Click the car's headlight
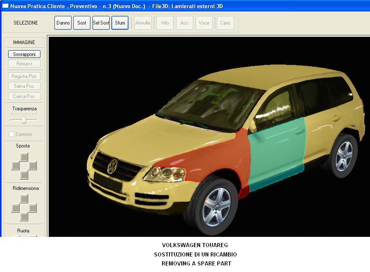Screen dimensions: 370x272 [165, 174]
